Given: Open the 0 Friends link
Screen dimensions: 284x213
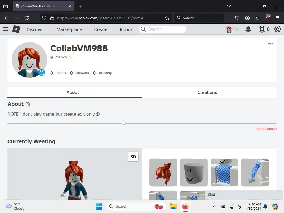Looking at the screenshot, I should [58, 73].
